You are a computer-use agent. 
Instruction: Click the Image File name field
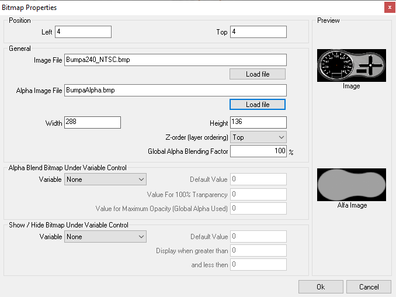point(175,60)
